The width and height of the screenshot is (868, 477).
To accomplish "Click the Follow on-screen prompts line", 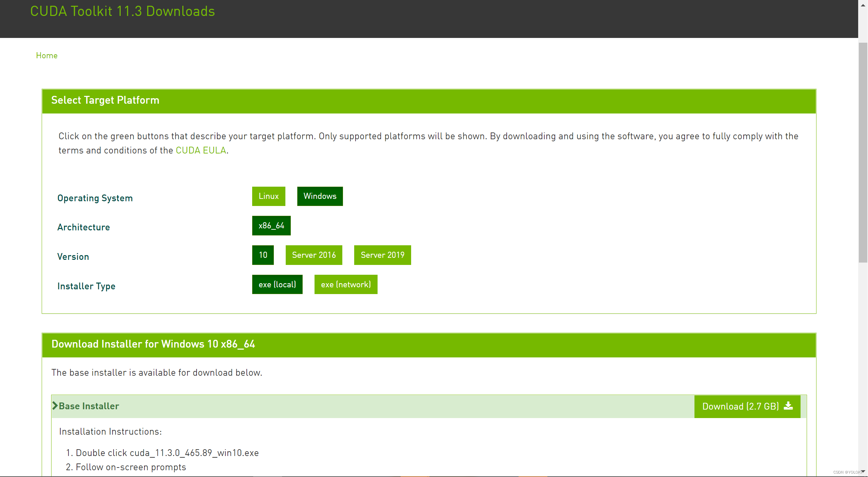I will (126, 467).
